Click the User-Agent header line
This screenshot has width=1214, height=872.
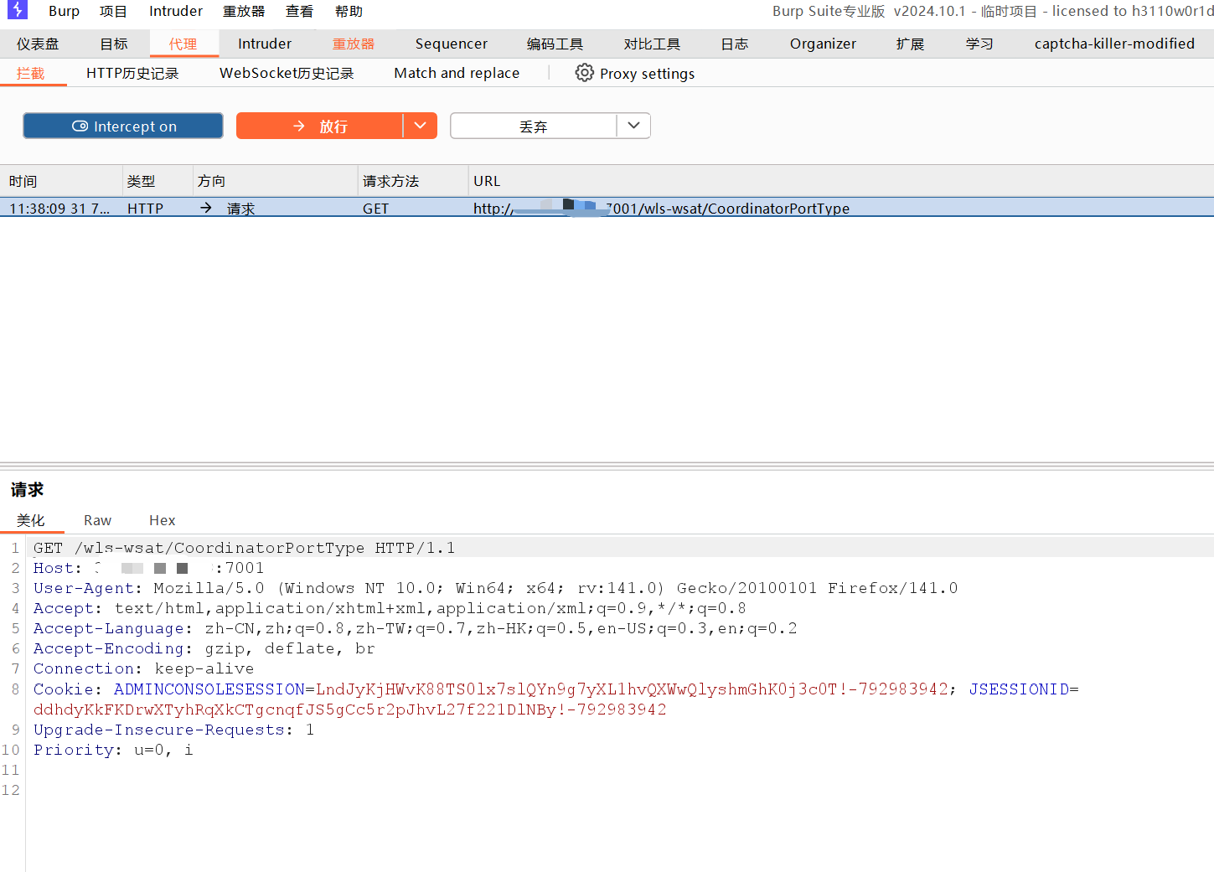tap(495, 588)
